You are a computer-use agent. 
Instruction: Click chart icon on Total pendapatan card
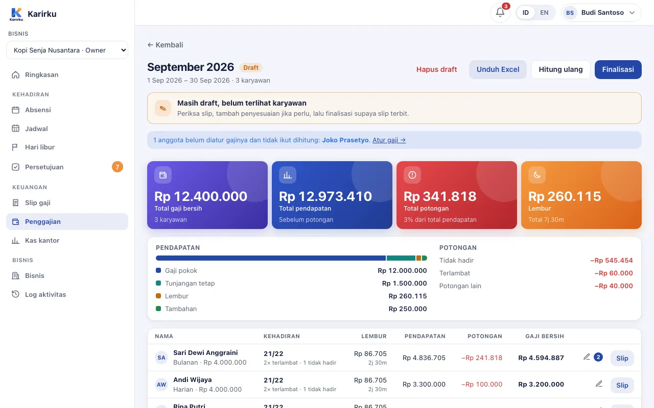[288, 175]
